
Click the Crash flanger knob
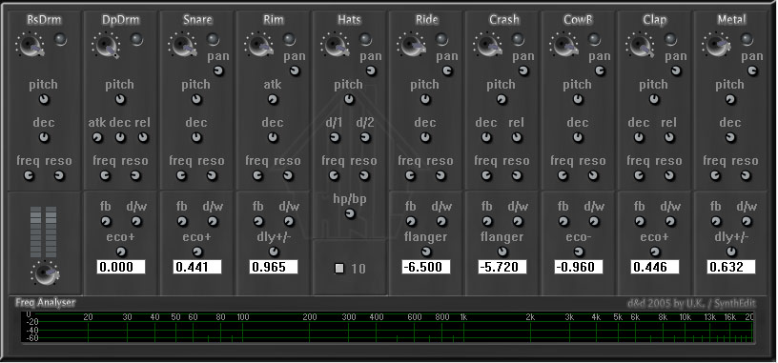click(502, 252)
